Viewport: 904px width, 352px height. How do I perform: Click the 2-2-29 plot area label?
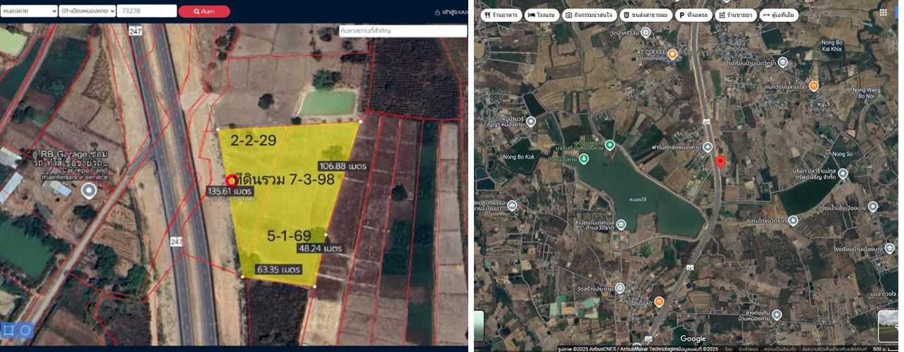pos(253,140)
